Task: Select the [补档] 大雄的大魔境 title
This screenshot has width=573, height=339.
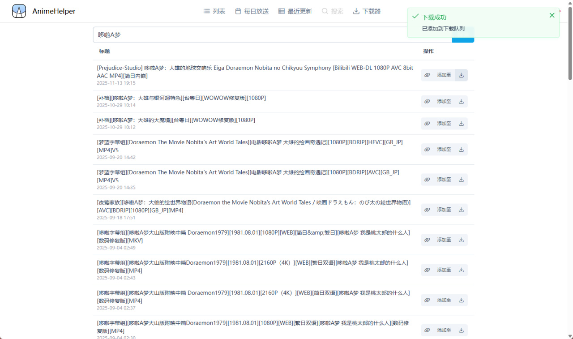Action: [x=176, y=120]
